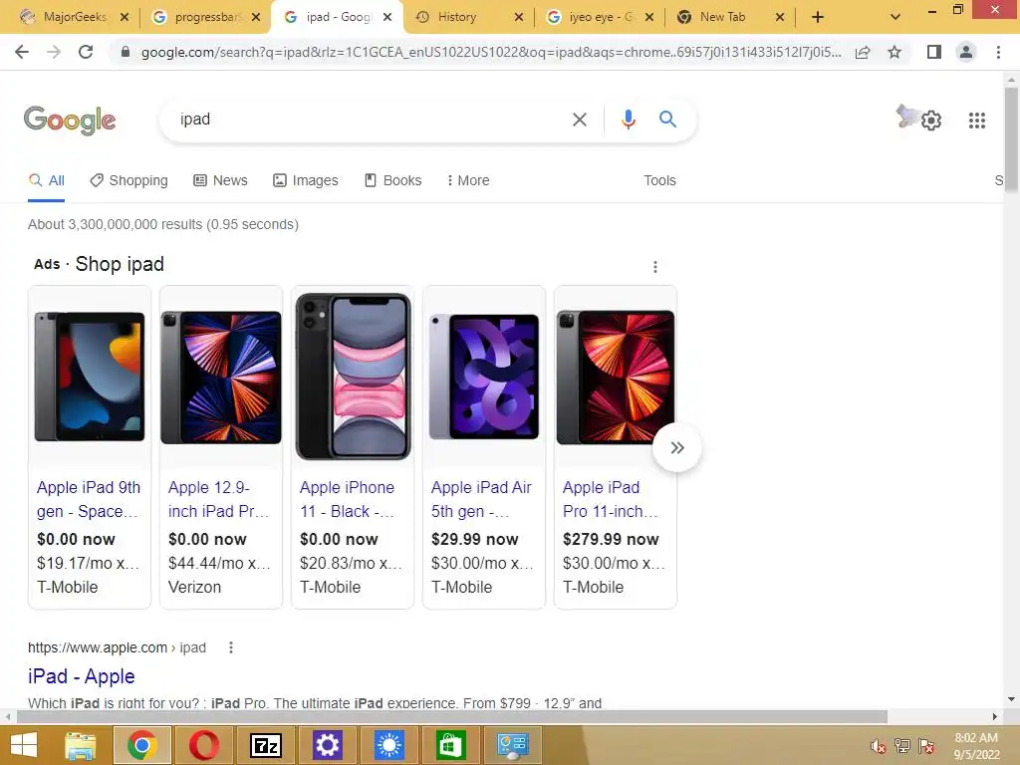Open the Google apps grid
The height and width of the screenshot is (765, 1020).
tap(976, 121)
